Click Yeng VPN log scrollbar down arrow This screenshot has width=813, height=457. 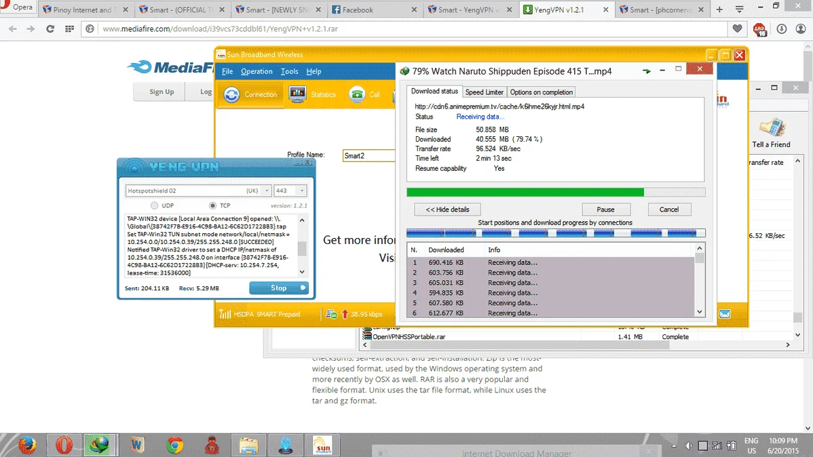pyautogui.click(x=302, y=272)
